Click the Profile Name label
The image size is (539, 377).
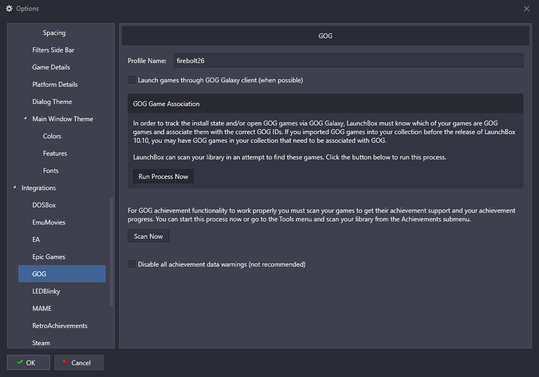(x=147, y=61)
